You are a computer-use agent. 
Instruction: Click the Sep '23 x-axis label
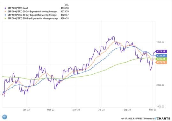[x=127, y=110]
